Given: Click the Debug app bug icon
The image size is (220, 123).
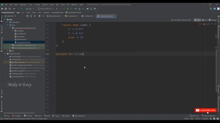Looking at the screenshot, I should (68, 9).
